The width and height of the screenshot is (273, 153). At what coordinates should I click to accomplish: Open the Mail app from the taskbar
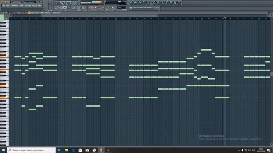(x=87, y=150)
